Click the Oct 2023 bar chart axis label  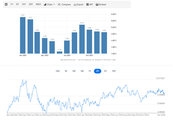(89, 55)
